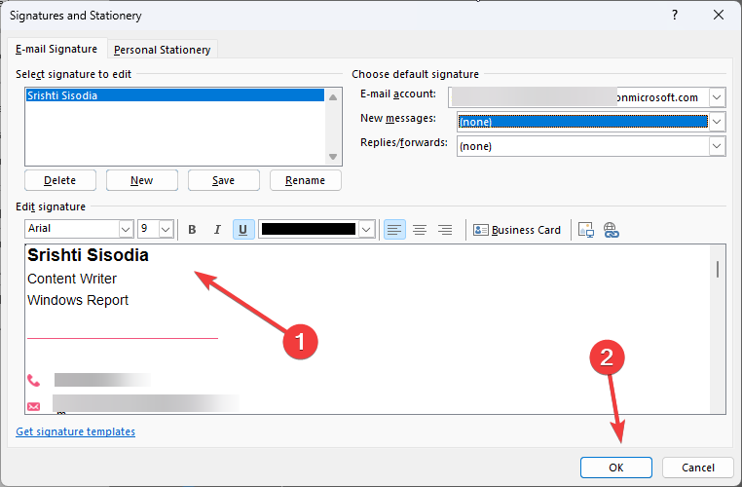
Task: Click the Delete signature button
Action: coord(60,180)
